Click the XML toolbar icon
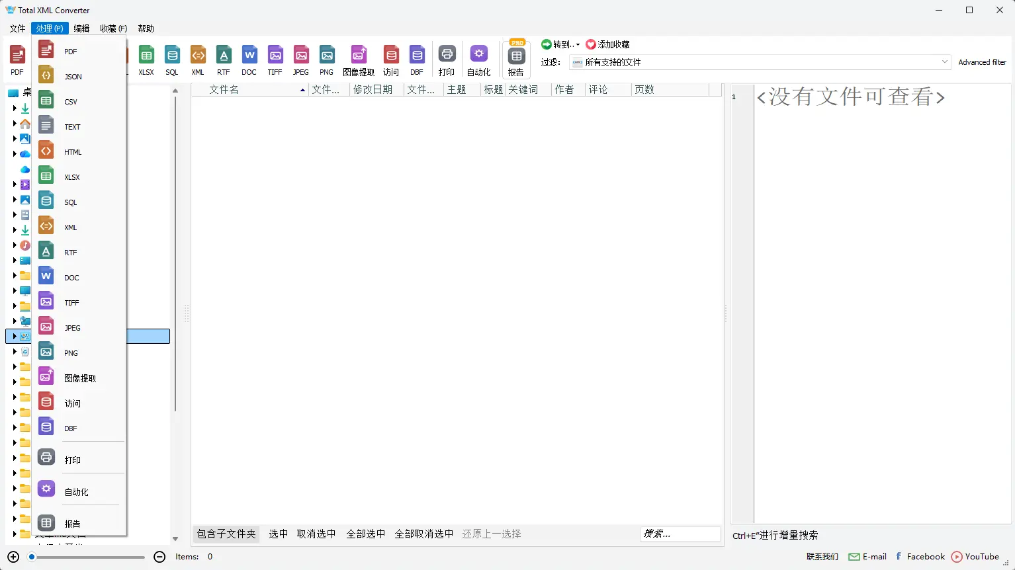This screenshot has width=1015, height=570. (198, 61)
